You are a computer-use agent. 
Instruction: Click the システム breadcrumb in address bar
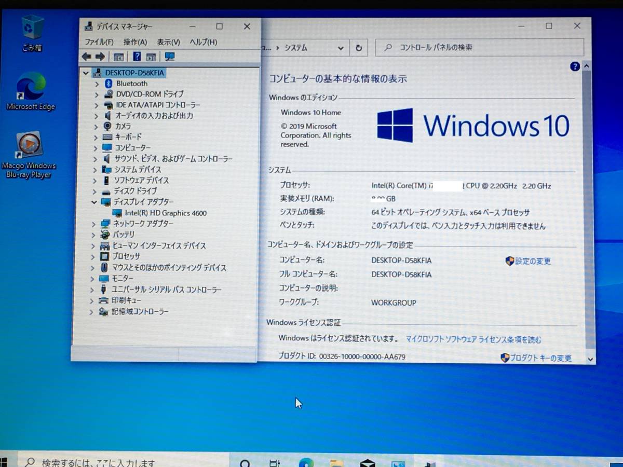click(x=296, y=48)
